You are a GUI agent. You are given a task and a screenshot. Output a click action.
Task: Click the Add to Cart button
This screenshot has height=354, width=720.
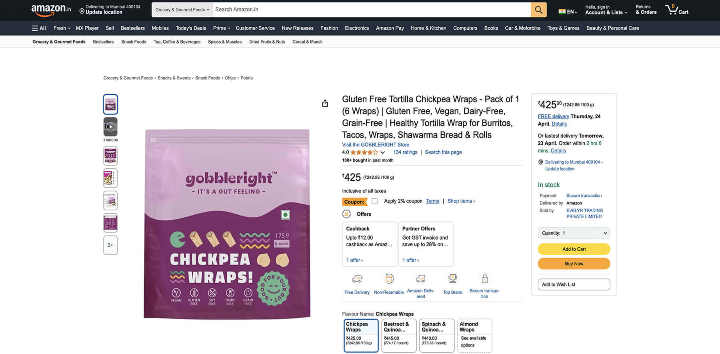click(x=574, y=249)
